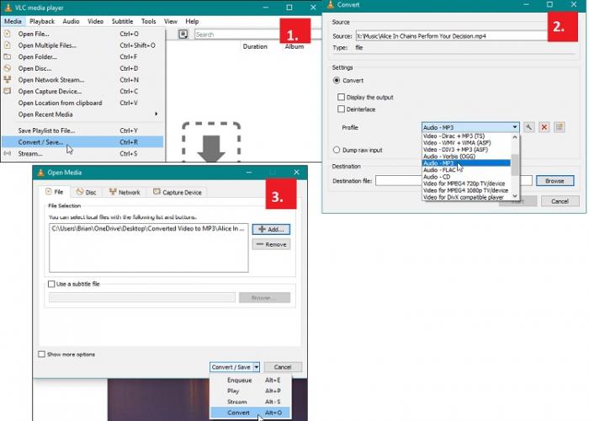
Task: Open the Tools menu
Action: coord(148,21)
